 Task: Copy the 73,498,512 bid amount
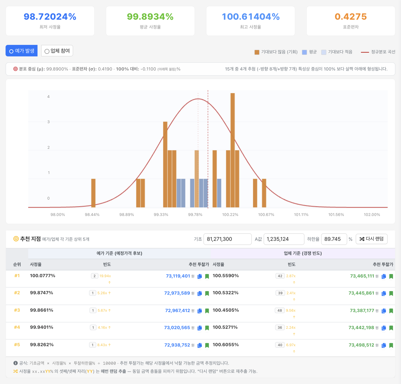pyautogui.click(x=384, y=345)
